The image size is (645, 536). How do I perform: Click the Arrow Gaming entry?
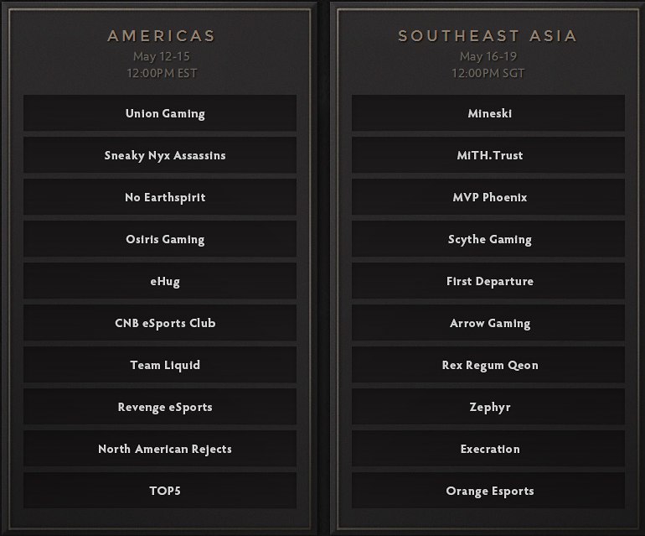(488, 323)
